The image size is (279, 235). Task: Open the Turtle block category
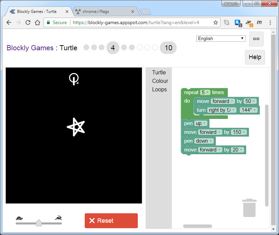[x=159, y=72]
